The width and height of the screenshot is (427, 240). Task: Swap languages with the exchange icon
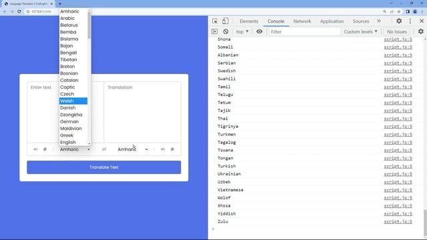[x=104, y=149]
